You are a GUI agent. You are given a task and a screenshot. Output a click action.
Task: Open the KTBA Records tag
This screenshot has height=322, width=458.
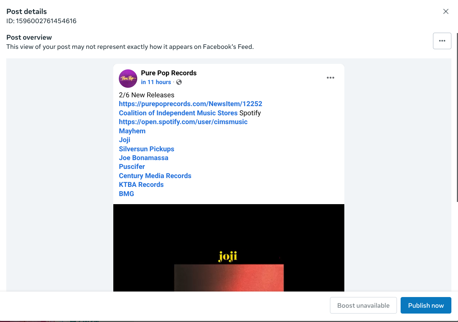[x=141, y=185]
